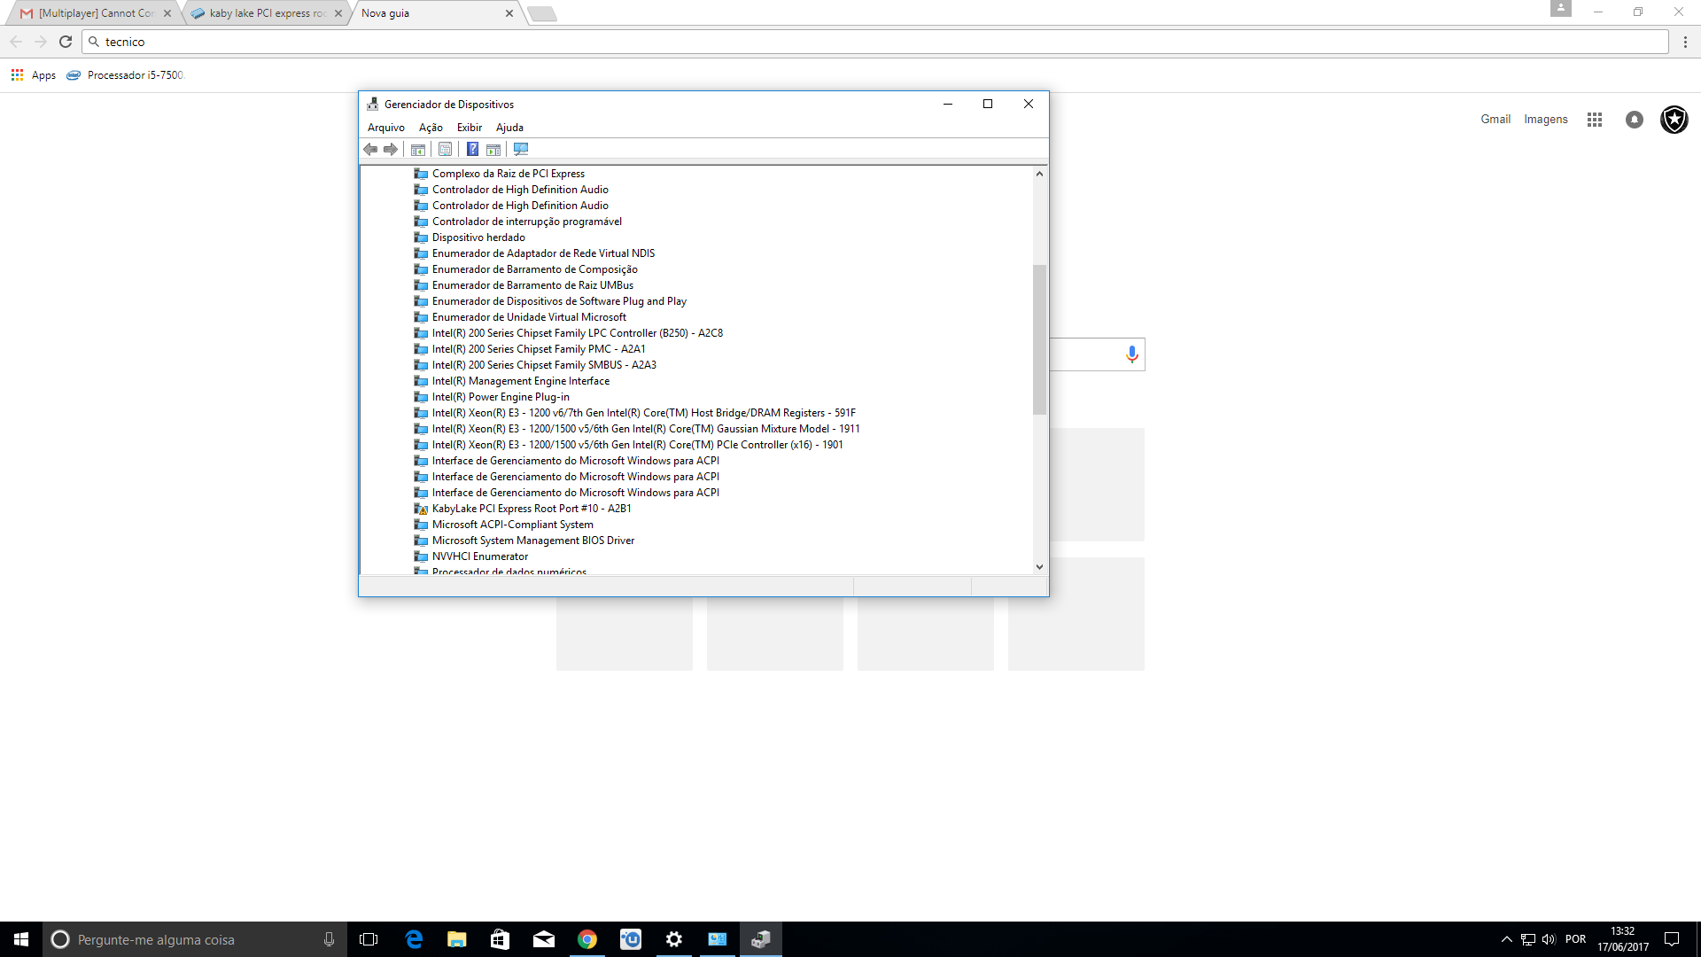This screenshot has width=1701, height=957.
Task: Close the Nova guia tab
Action: (509, 13)
